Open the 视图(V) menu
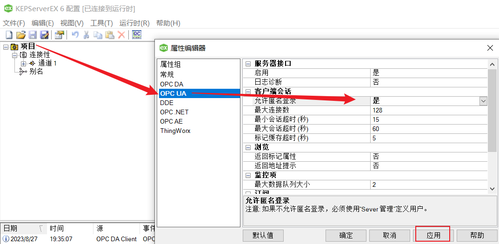The height and width of the screenshot is (244, 499). (72, 23)
